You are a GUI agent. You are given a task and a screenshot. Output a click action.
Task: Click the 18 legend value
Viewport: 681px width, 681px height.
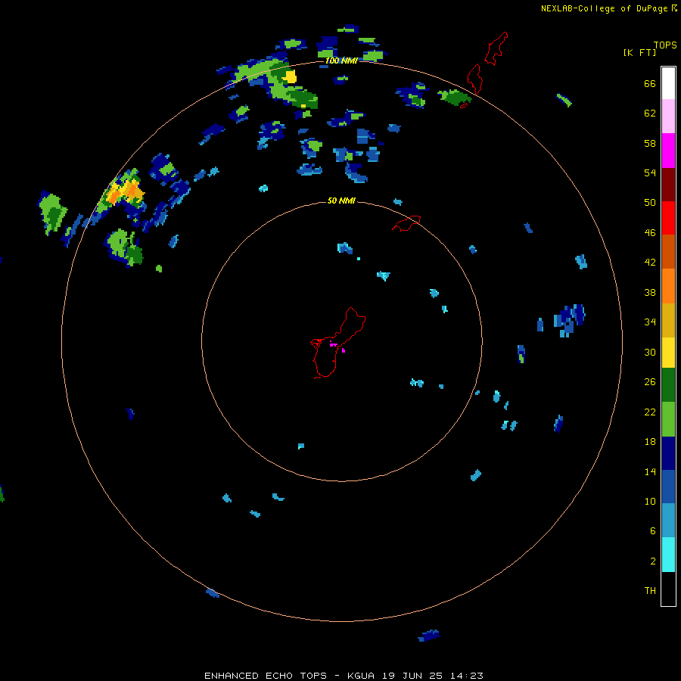tap(650, 442)
